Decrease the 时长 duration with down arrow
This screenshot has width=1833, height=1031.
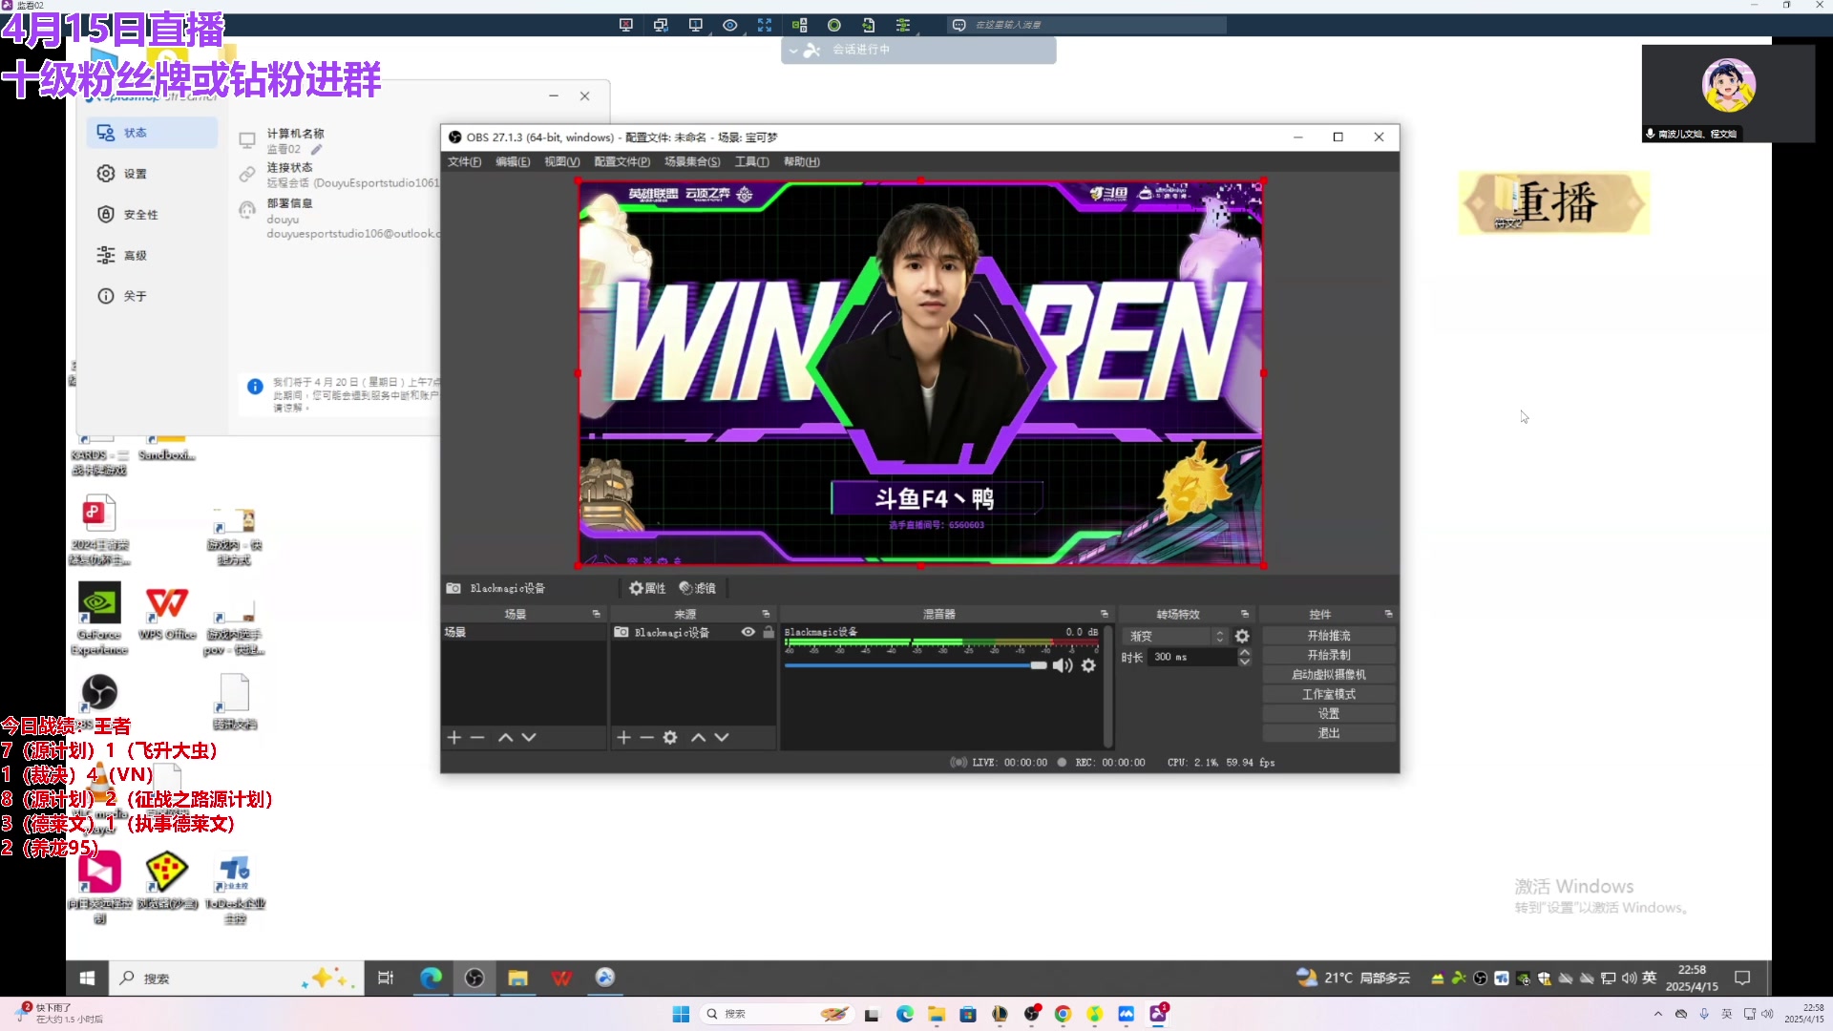click(x=1245, y=662)
